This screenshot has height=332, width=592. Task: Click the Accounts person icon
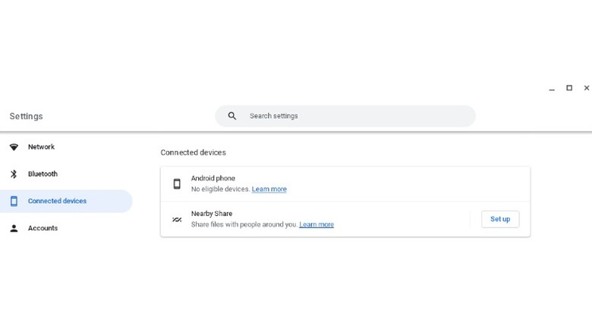click(14, 228)
